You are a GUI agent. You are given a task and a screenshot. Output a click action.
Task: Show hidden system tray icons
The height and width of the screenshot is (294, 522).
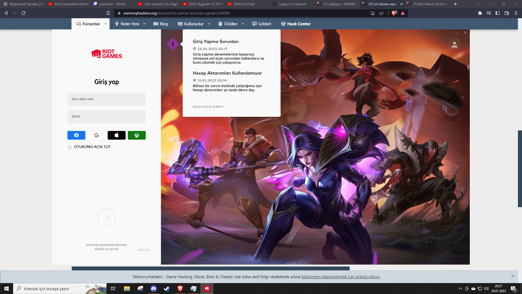click(460, 289)
